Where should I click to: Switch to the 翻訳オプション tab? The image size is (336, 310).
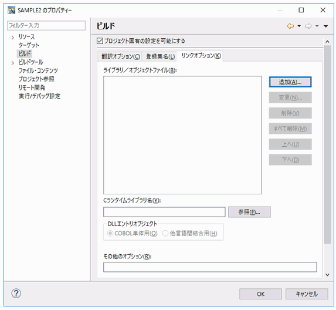pos(120,56)
